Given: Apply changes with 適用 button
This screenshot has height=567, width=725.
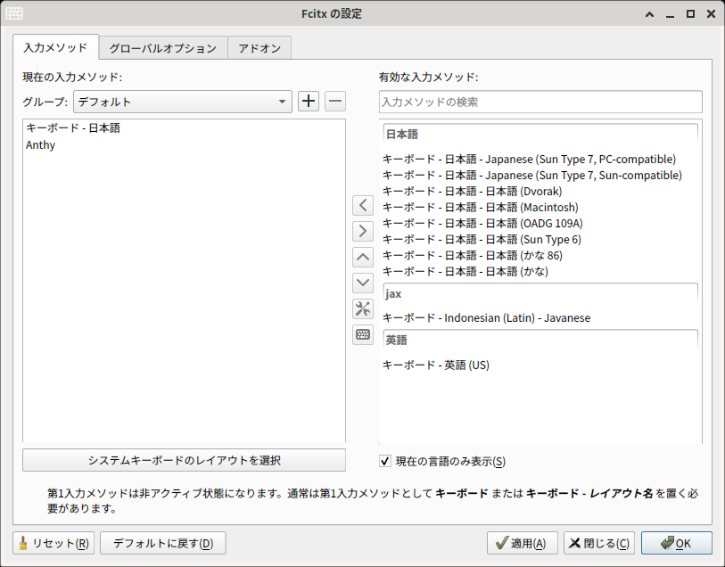Looking at the screenshot, I should click(x=522, y=543).
